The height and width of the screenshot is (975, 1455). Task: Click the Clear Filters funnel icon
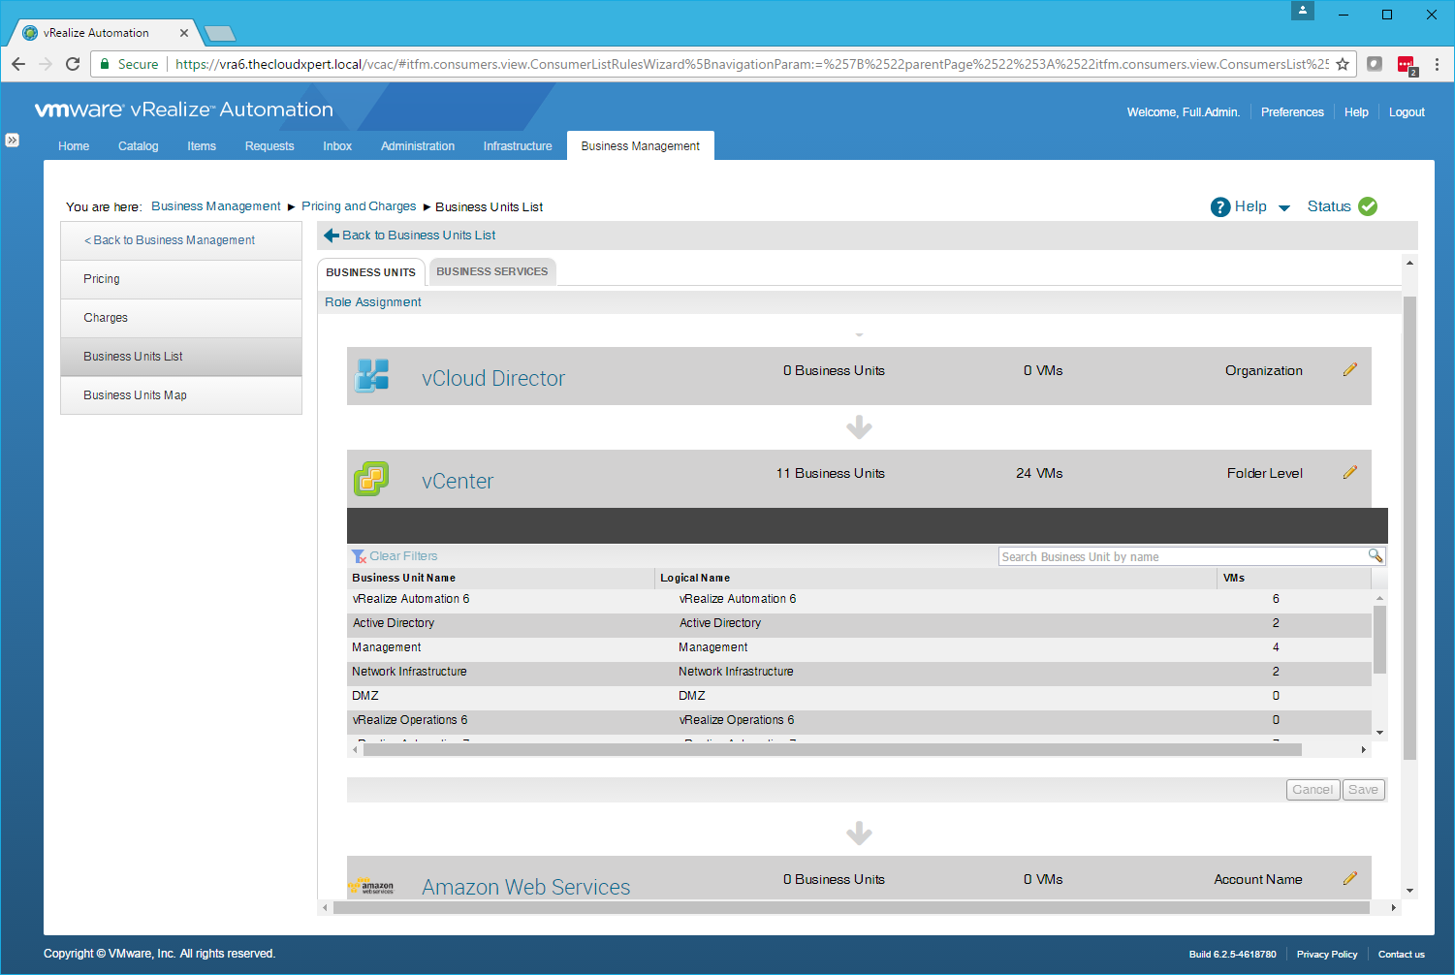359,556
